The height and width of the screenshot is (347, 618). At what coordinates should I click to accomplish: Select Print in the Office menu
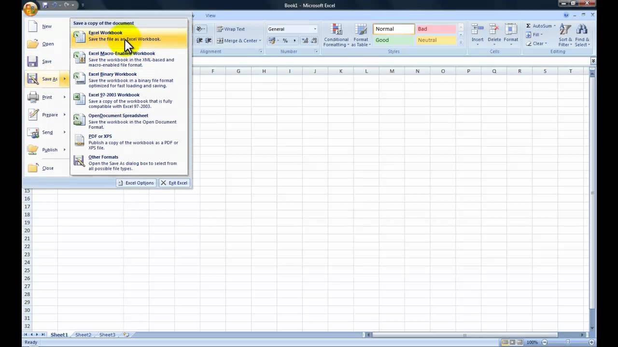43,97
